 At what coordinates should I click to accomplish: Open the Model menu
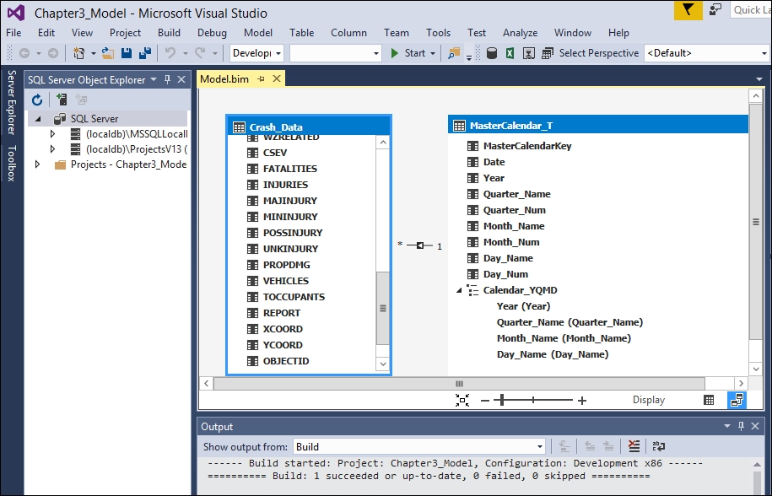[x=258, y=32]
